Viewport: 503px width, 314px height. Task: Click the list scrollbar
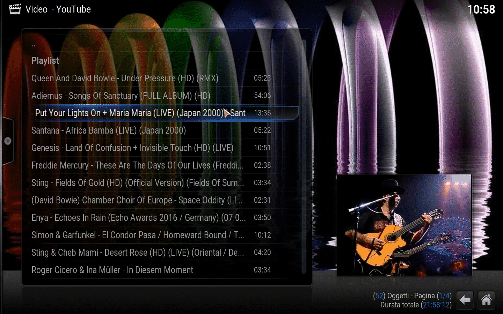click(304, 156)
